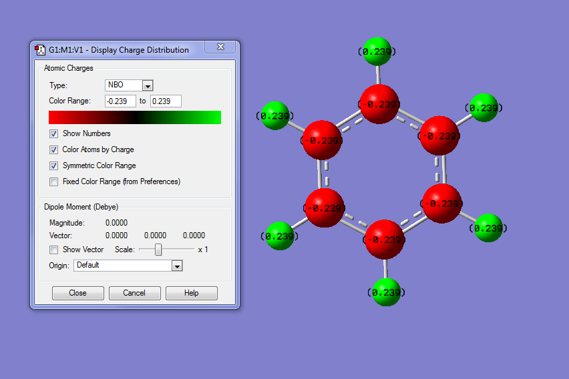Select the top green hydrogen atom
Image resolution: width=569 pixels, height=379 pixels.
click(x=377, y=51)
